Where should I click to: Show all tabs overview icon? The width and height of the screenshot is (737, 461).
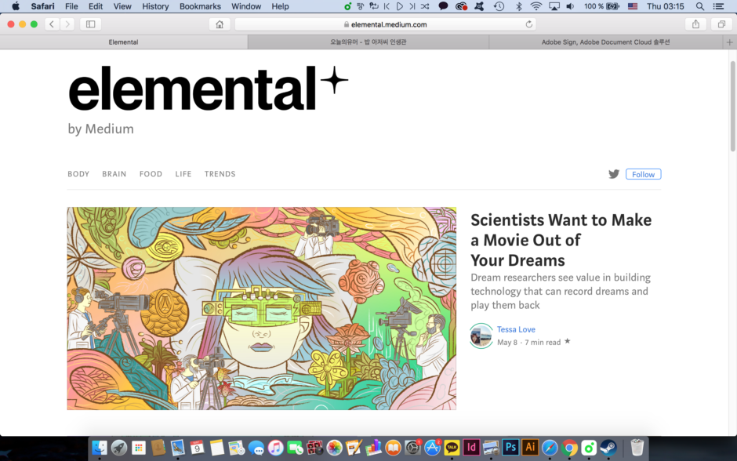721,24
